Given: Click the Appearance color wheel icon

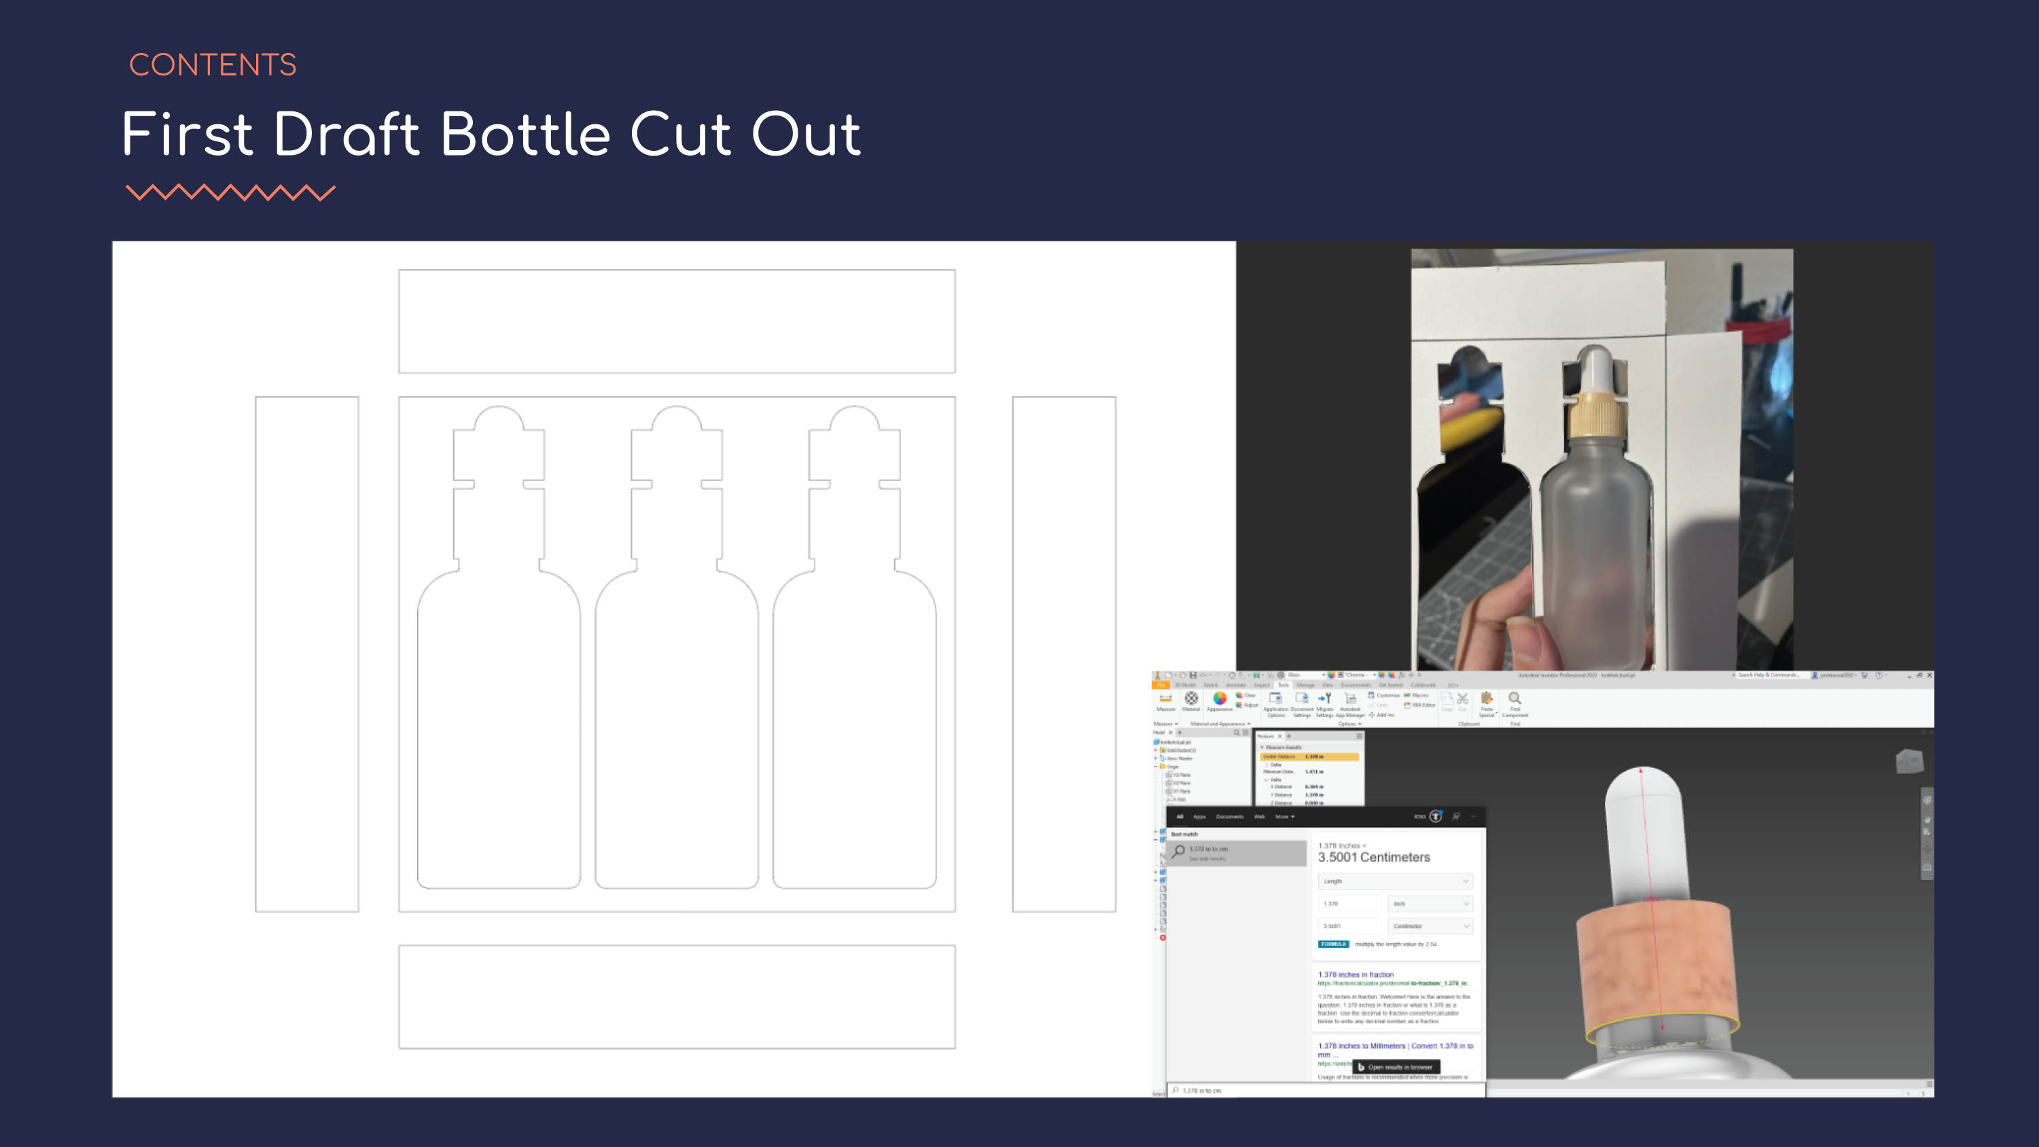Looking at the screenshot, I should 1219,699.
